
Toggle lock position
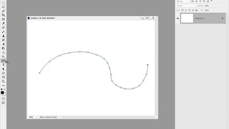click(x=189, y=10)
